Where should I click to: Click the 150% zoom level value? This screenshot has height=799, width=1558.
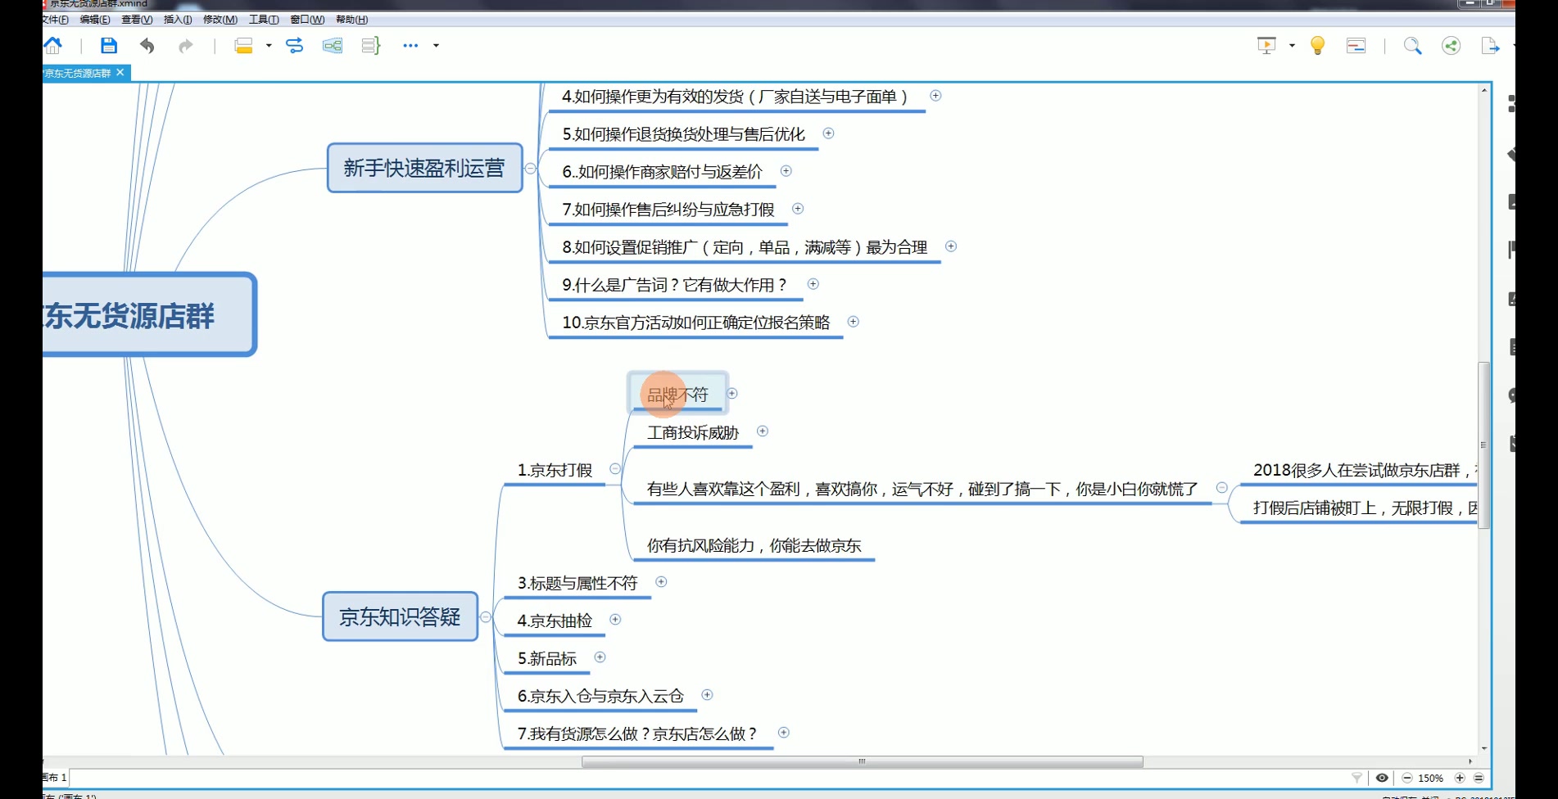click(x=1430, y=779)
